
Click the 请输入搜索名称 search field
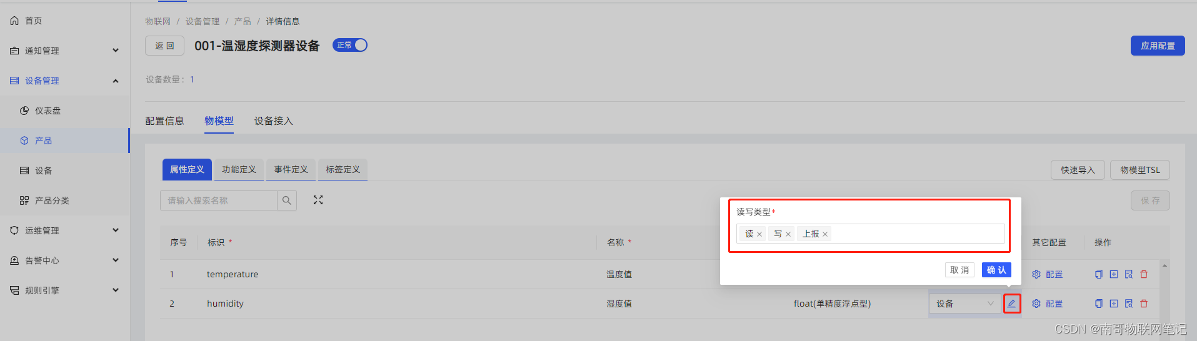(x=219, y=200)
